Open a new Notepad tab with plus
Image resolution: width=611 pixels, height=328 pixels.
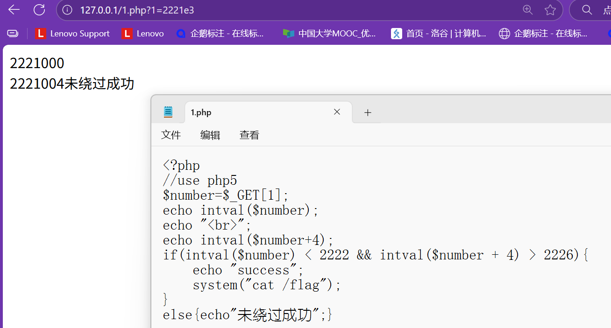pyautogui.click(x=368, y=112)
